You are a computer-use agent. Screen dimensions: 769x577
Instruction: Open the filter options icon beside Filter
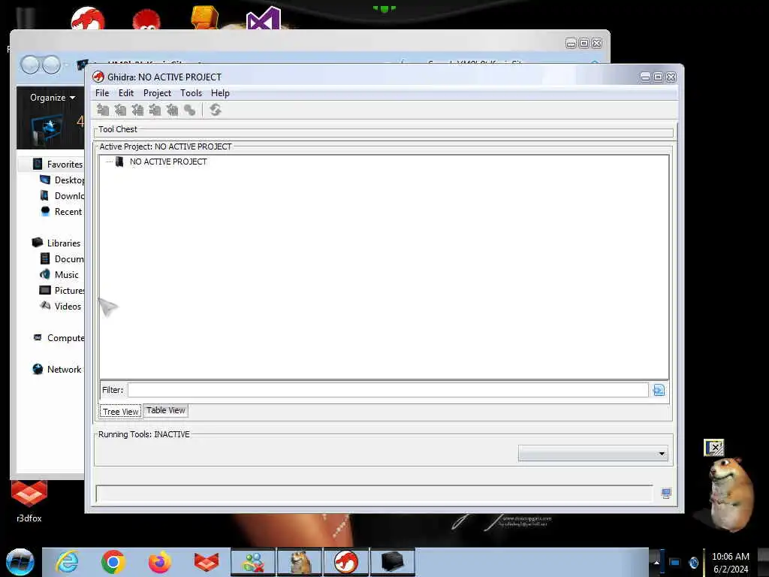659,390
